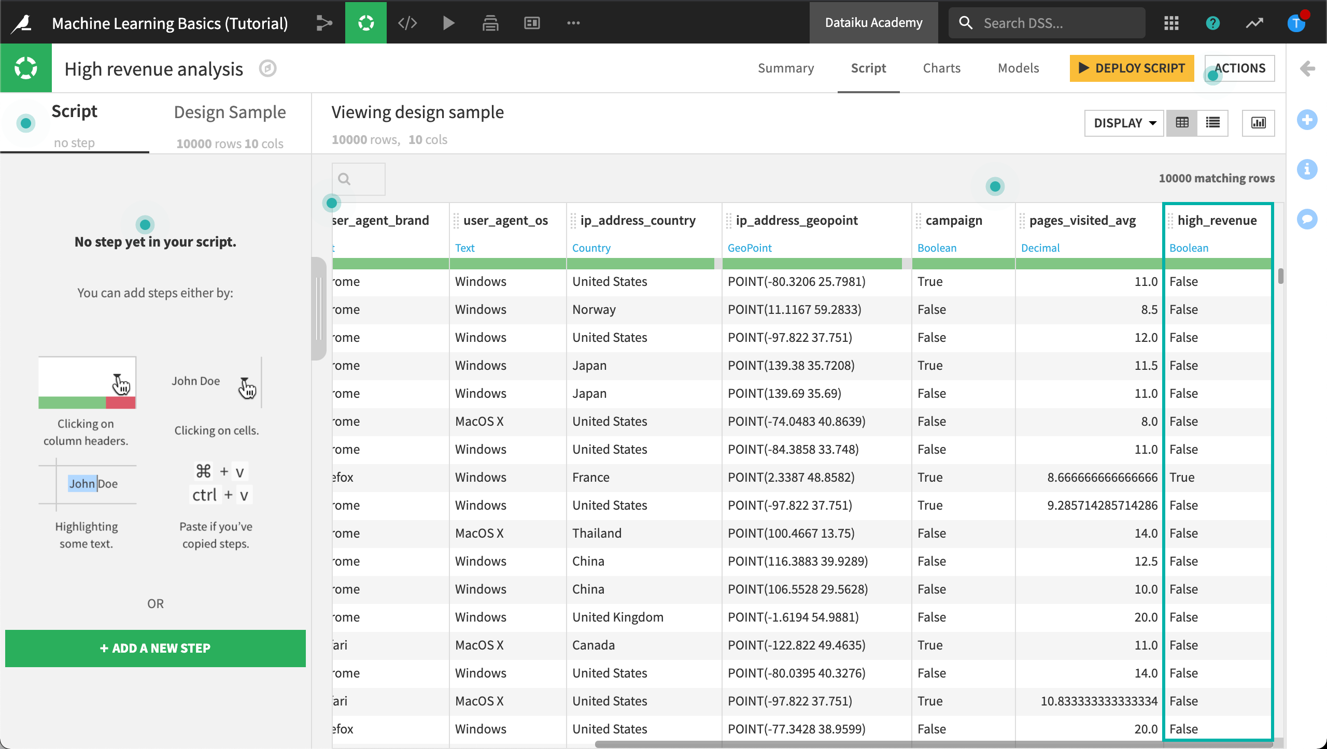Change the Boolean meaning of high_revenue
The height and width of the screenshot is (749, 1327).
[1189, 248]
